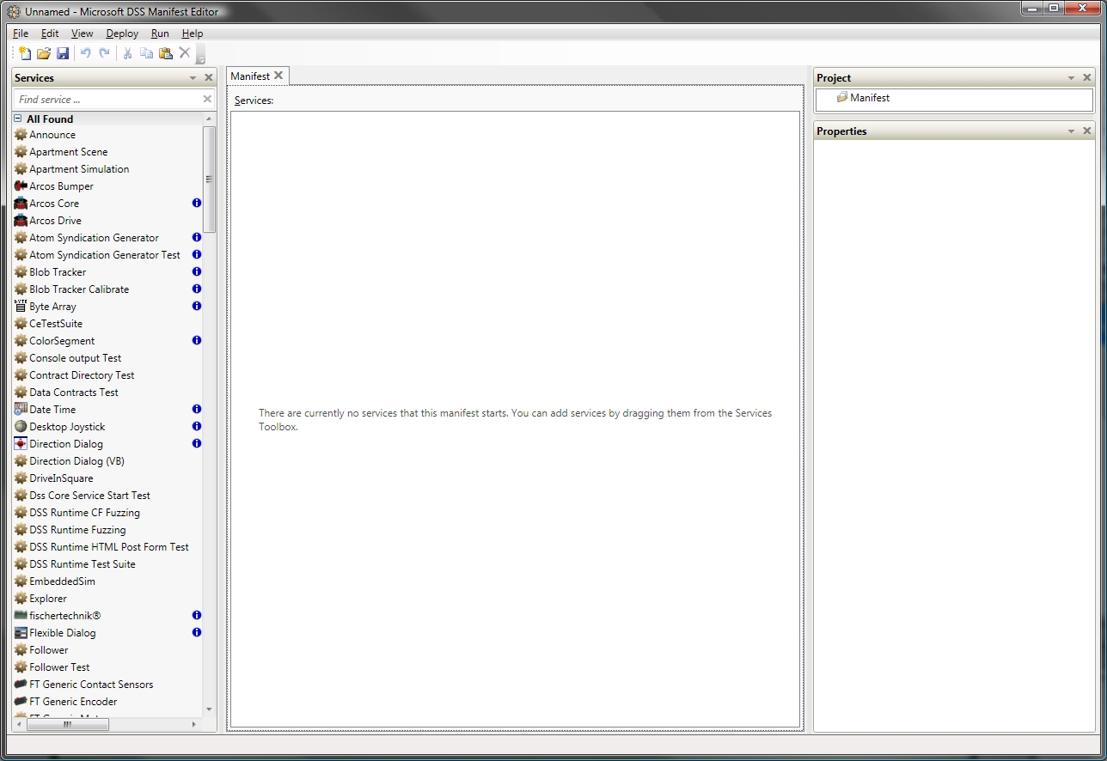This screenshot has width=1107, height=761.
Task: Click the Arcos Bumper service icon
Action: click(x=21, y=186)
